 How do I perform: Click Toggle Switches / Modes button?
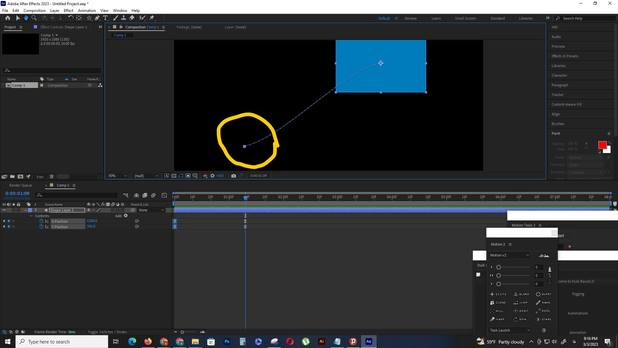tap(107, 332)
